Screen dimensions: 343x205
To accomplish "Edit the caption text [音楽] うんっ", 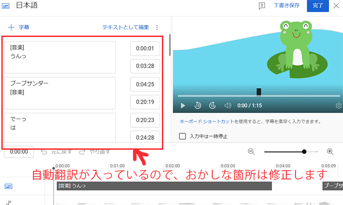I will (x=60, y=57).
